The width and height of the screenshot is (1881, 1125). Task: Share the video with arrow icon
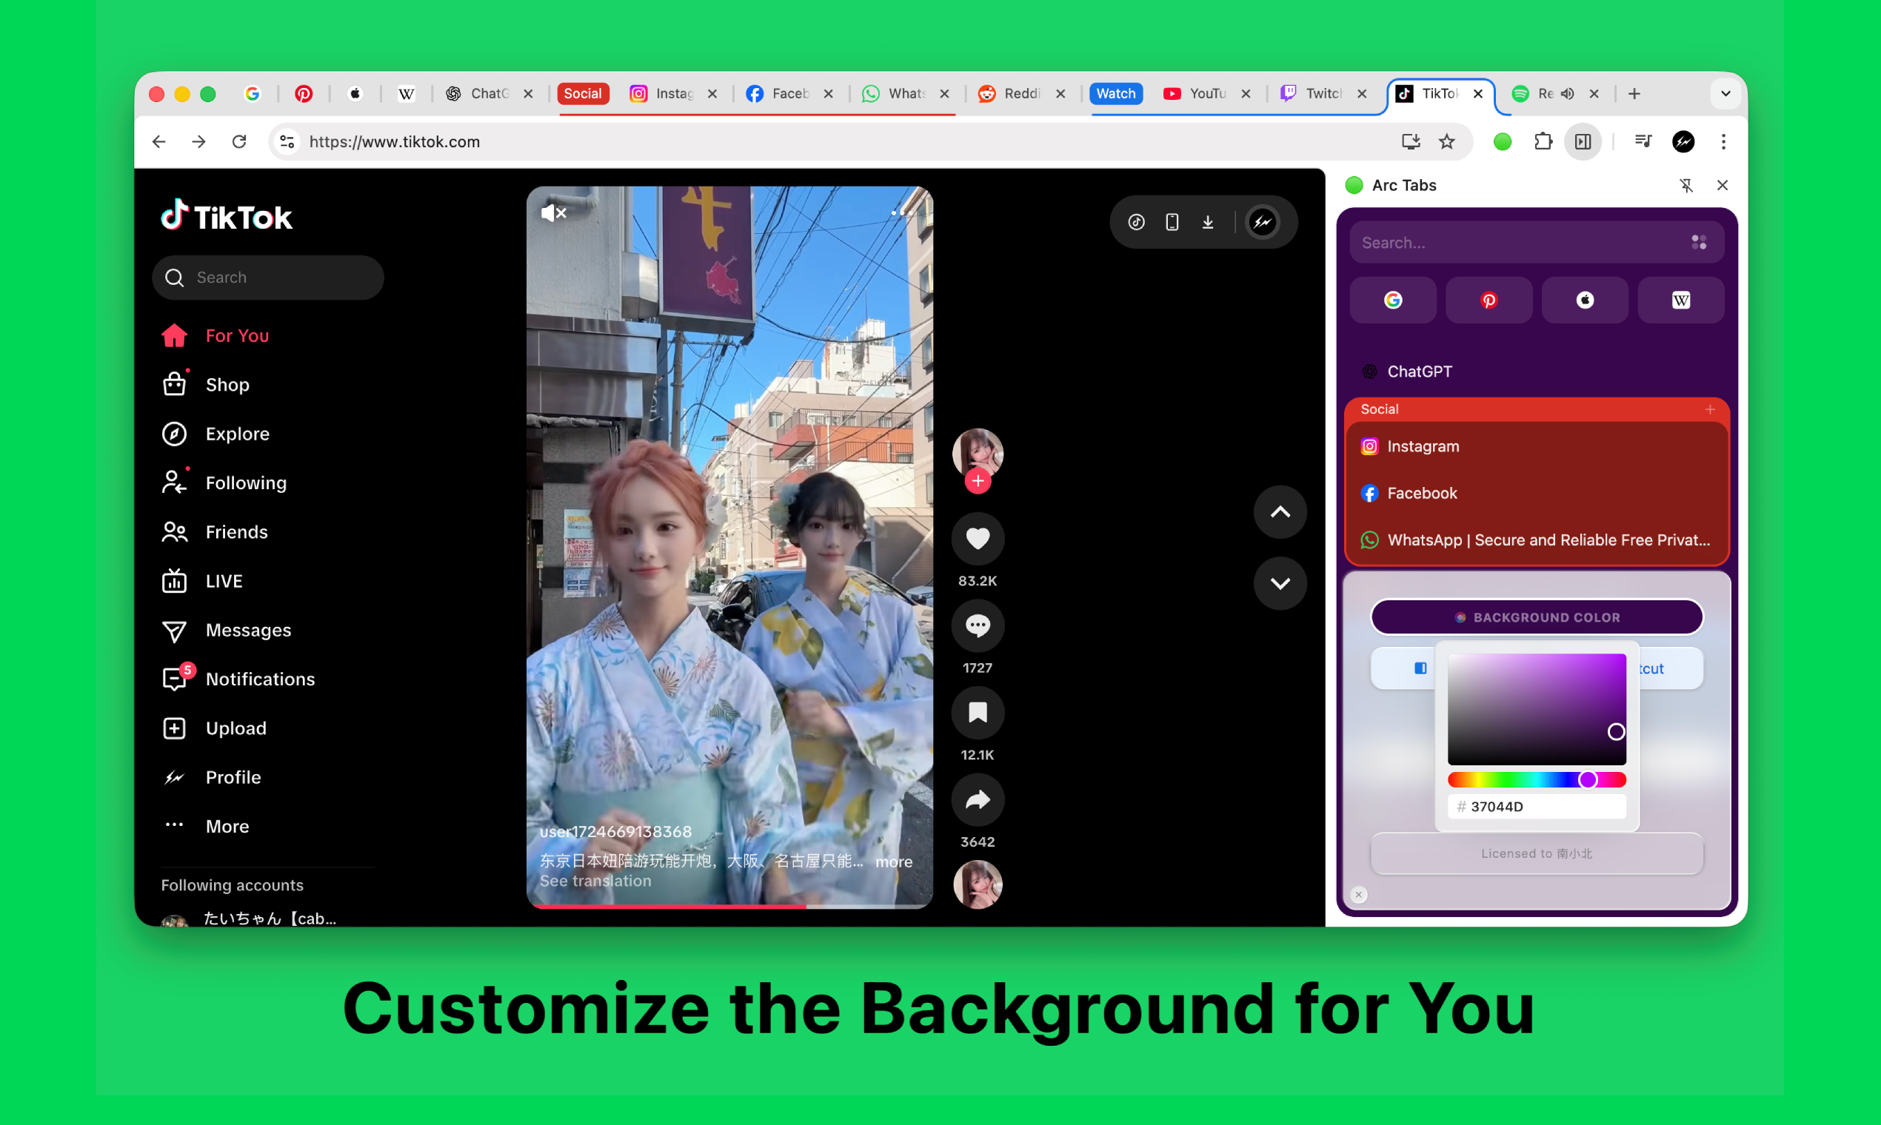977,800
